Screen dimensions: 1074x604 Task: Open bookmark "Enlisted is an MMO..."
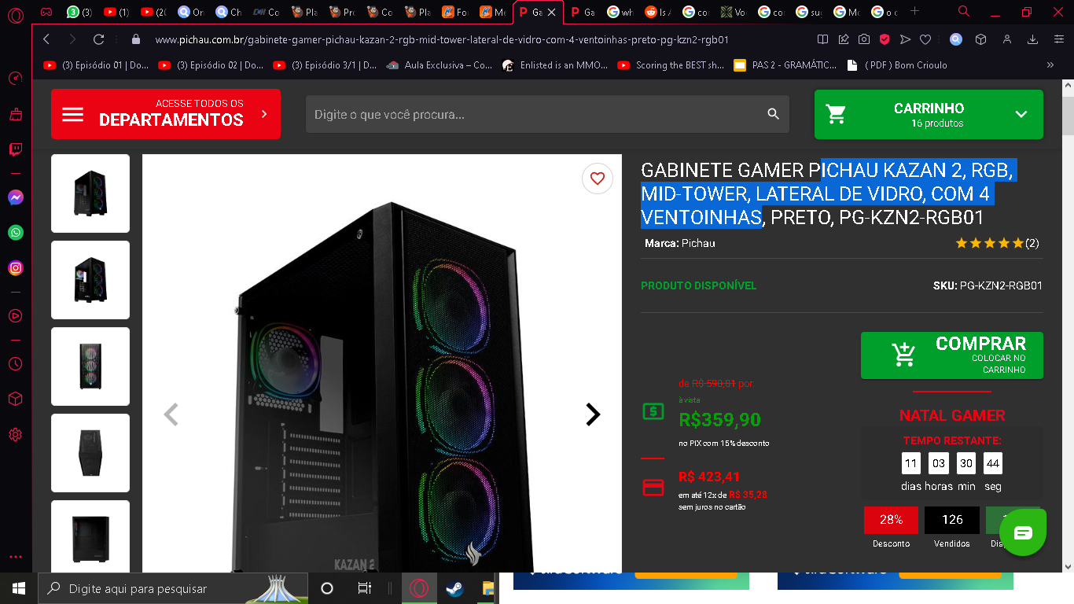pos(556,65)
